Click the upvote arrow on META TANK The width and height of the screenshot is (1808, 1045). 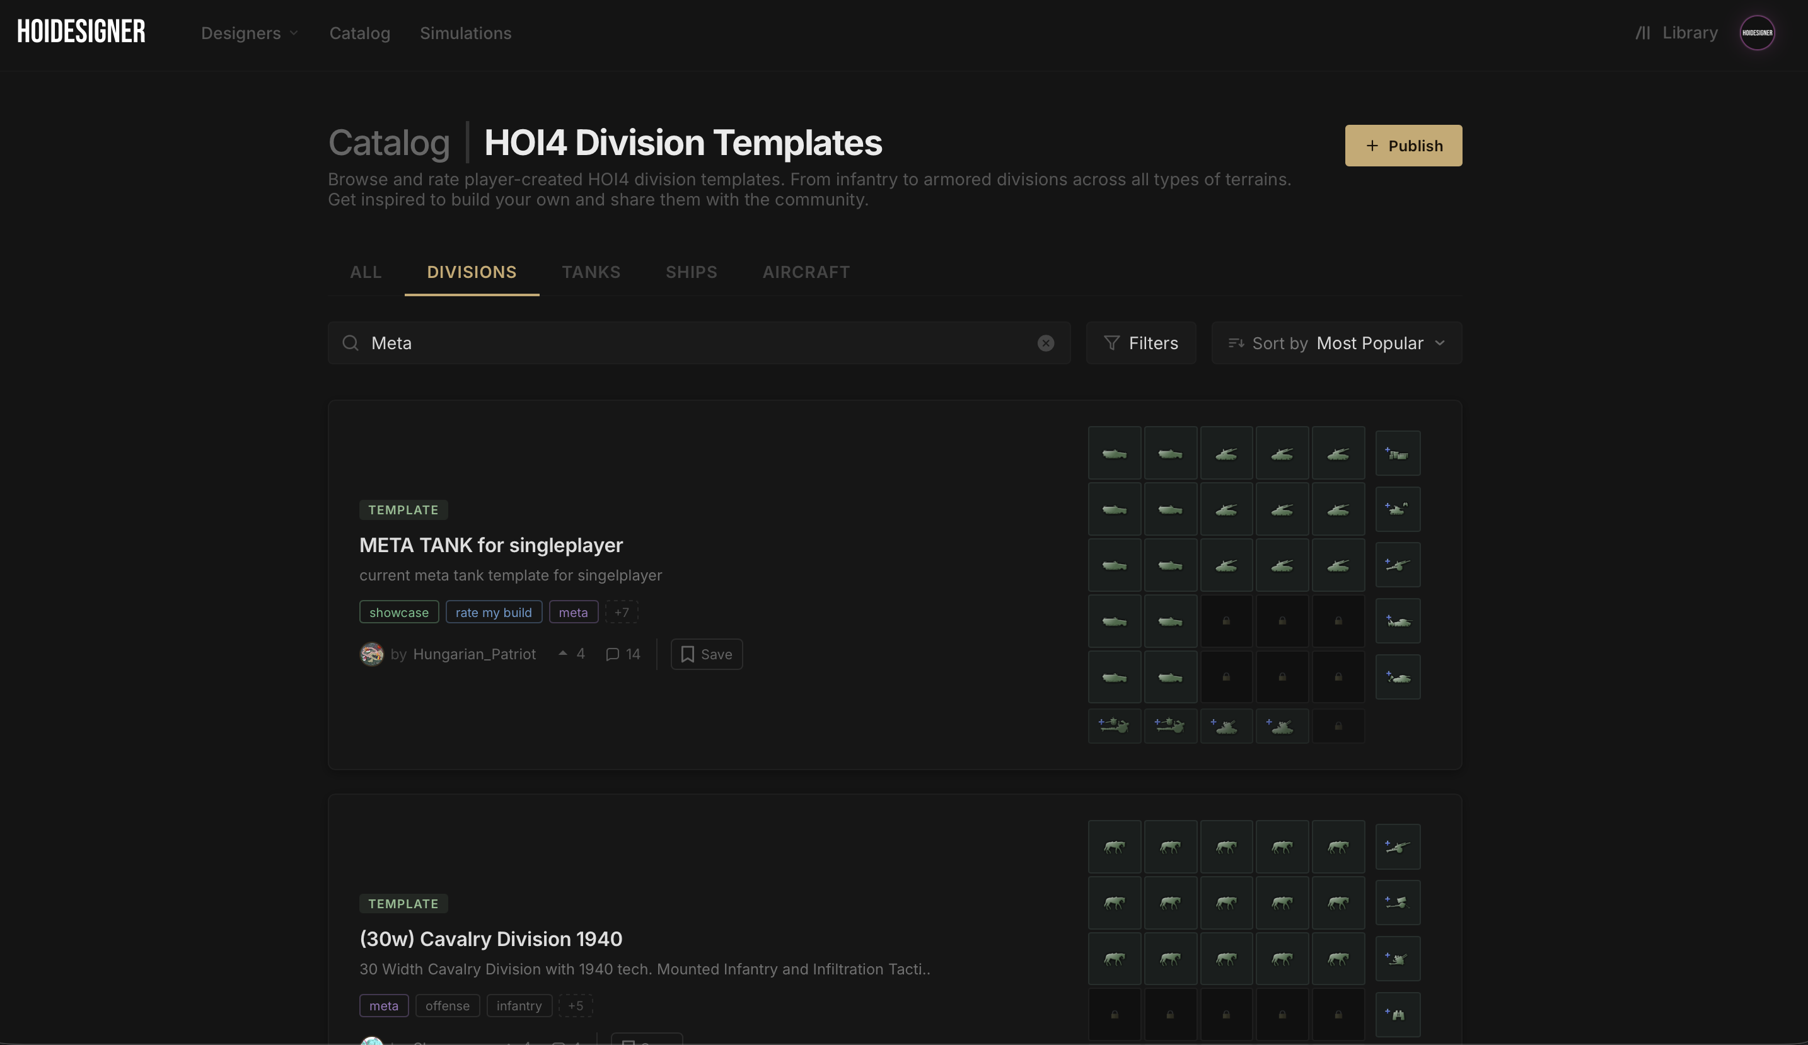(562, 654)
